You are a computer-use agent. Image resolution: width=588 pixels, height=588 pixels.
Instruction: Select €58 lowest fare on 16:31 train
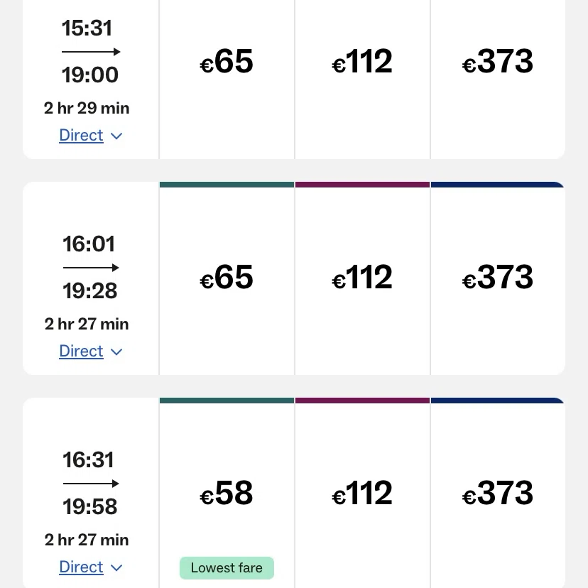pos(227,493)
